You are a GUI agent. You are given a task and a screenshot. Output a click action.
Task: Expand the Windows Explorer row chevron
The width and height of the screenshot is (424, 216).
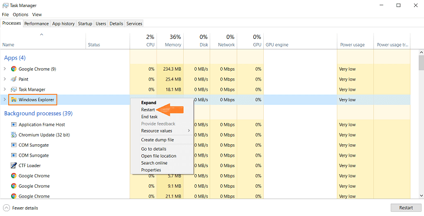click(x=5, y=99)
